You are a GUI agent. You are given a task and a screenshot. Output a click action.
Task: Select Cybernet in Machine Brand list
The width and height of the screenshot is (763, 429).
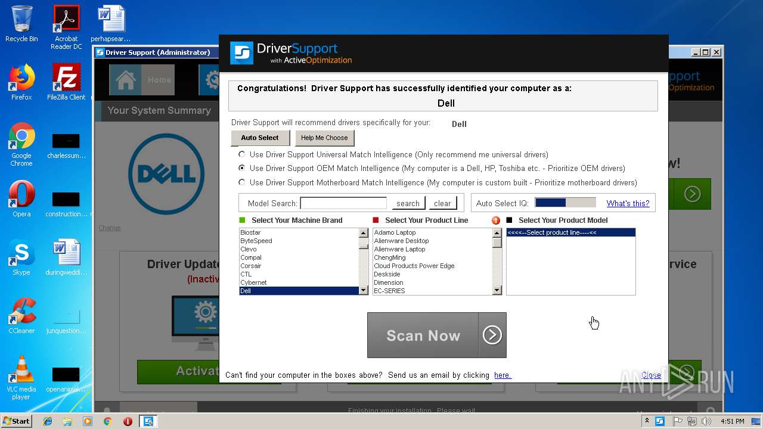298,282
